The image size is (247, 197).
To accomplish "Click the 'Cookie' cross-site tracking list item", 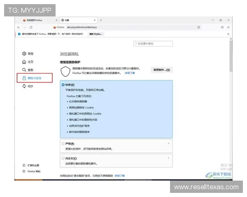I will point(82,108).
